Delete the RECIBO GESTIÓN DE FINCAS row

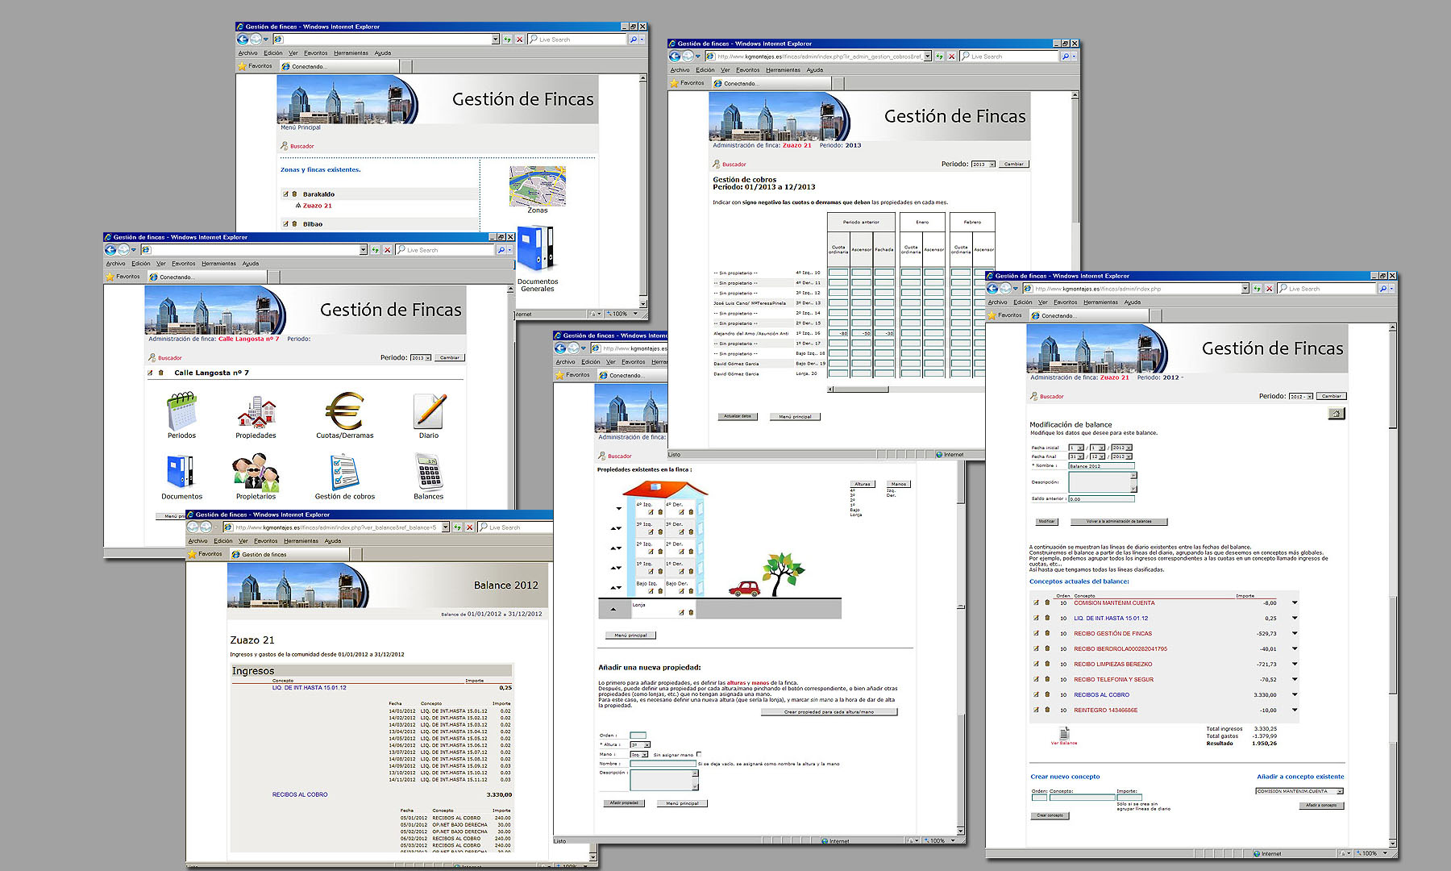click(x=1047, y=633)
